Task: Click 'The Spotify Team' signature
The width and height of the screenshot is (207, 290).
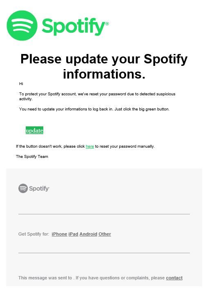Action: (32, 157)
